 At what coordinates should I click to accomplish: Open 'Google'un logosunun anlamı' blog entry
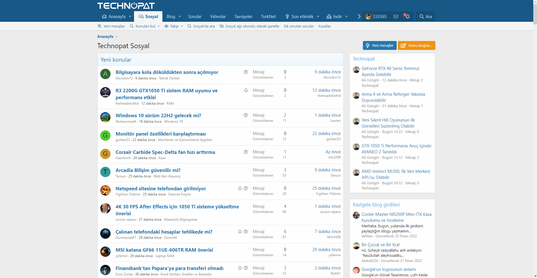point(389,269)
